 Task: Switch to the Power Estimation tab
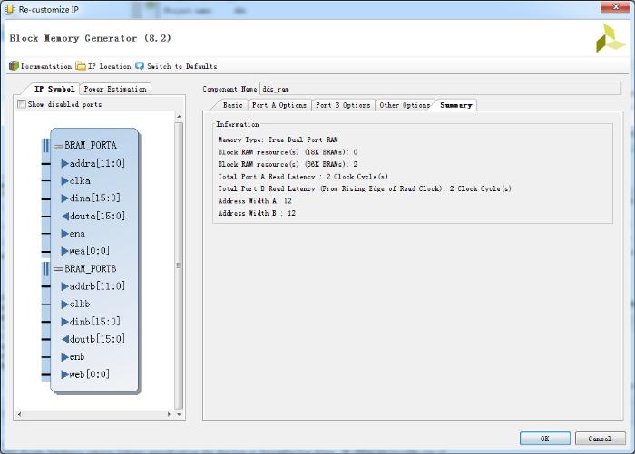click(x=115, y=89)
